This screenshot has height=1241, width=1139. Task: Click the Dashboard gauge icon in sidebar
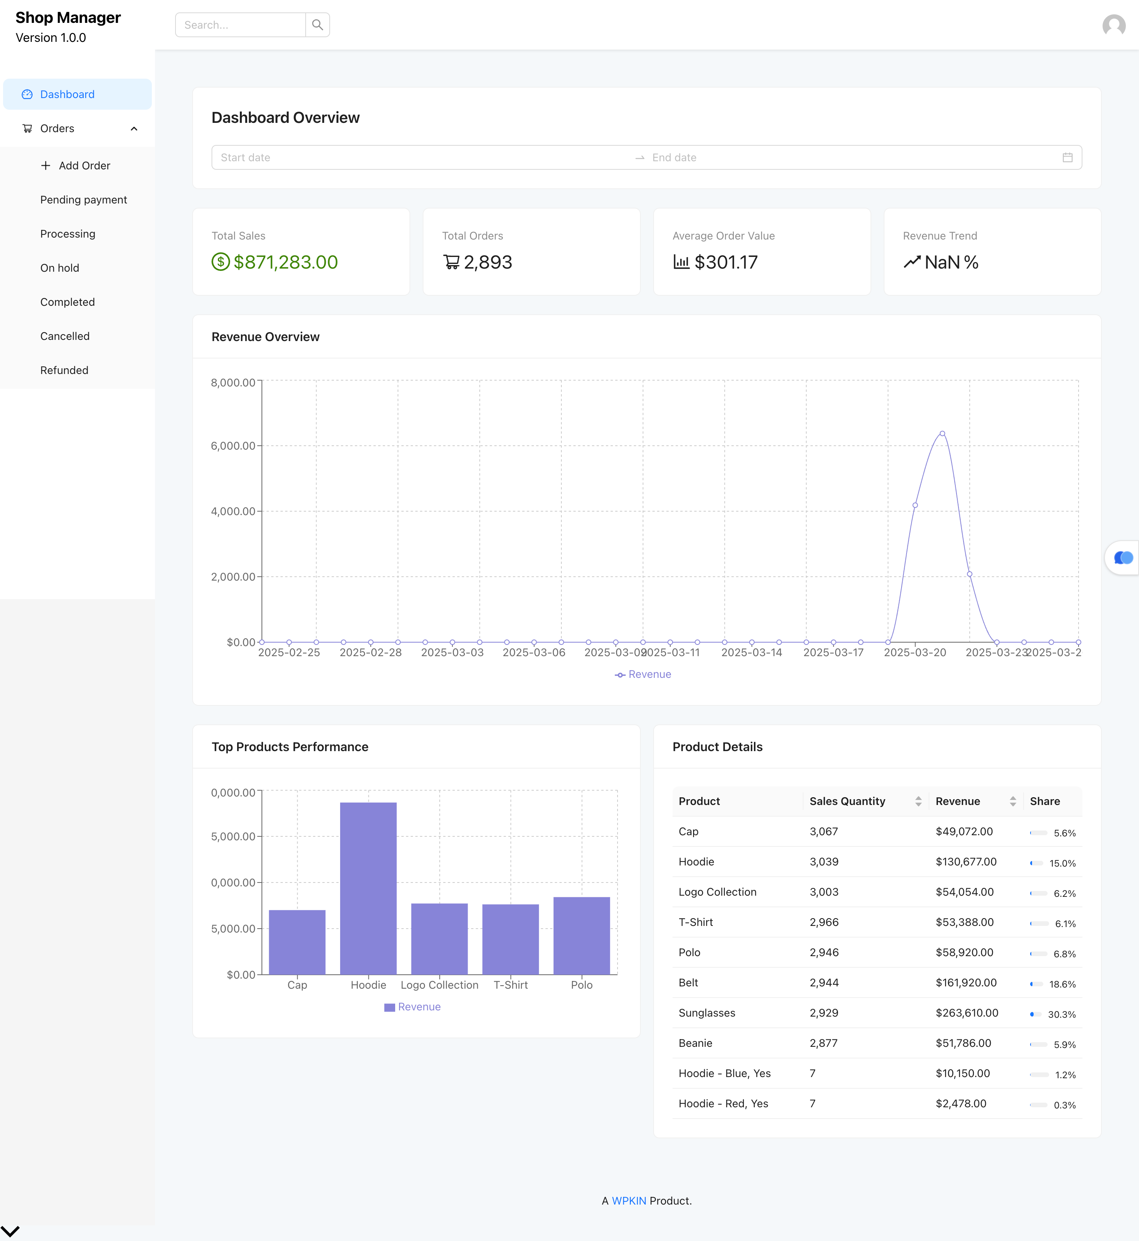click(27, 94)
